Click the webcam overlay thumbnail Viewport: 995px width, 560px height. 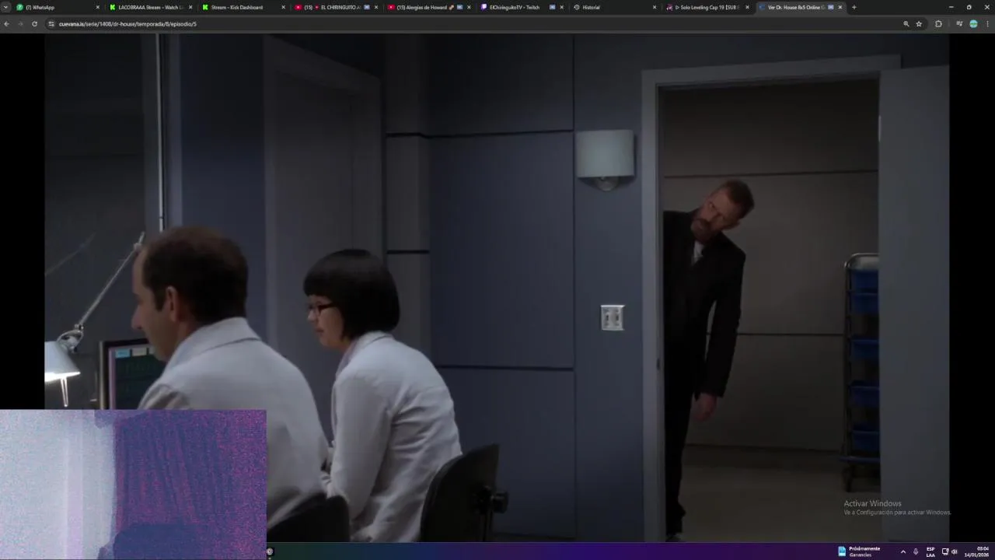133,485
